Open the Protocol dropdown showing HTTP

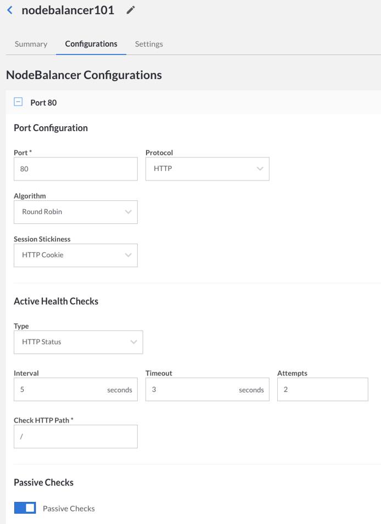tap(208, 167)
